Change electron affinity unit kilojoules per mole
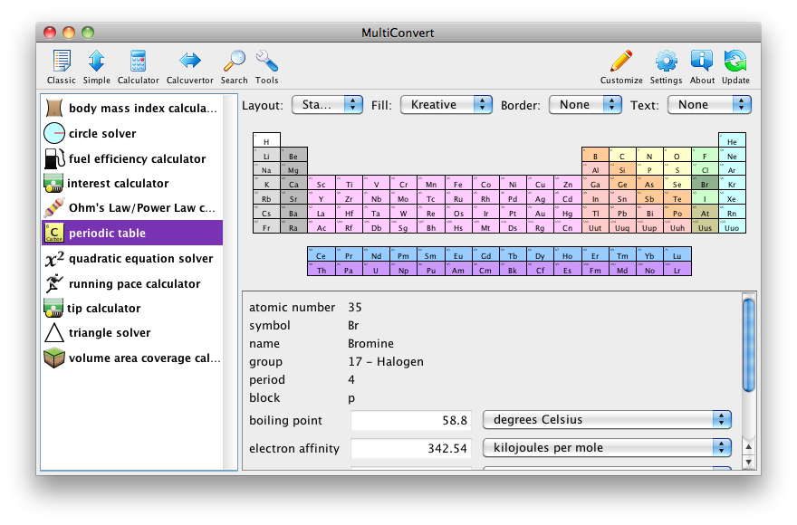 pos(607,448)
